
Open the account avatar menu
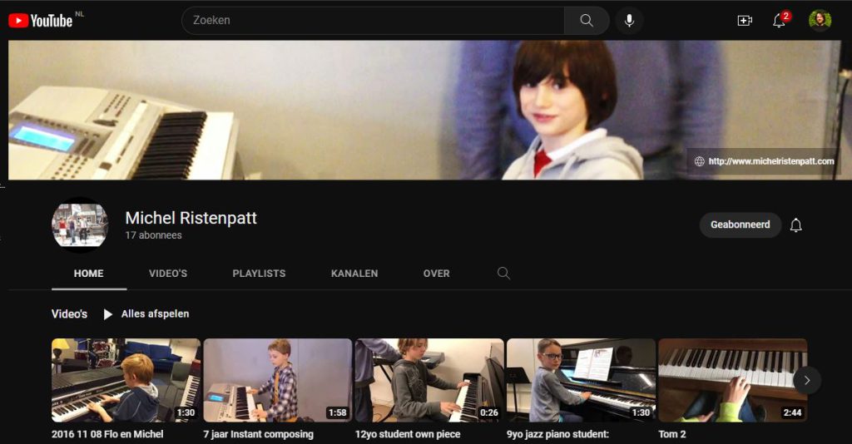[x=820, y=21]
